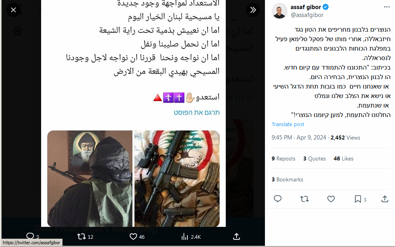The height and width of the screenshot is (247, 395).
Task: Open the 46 Likes list
Action: [343, 158]
